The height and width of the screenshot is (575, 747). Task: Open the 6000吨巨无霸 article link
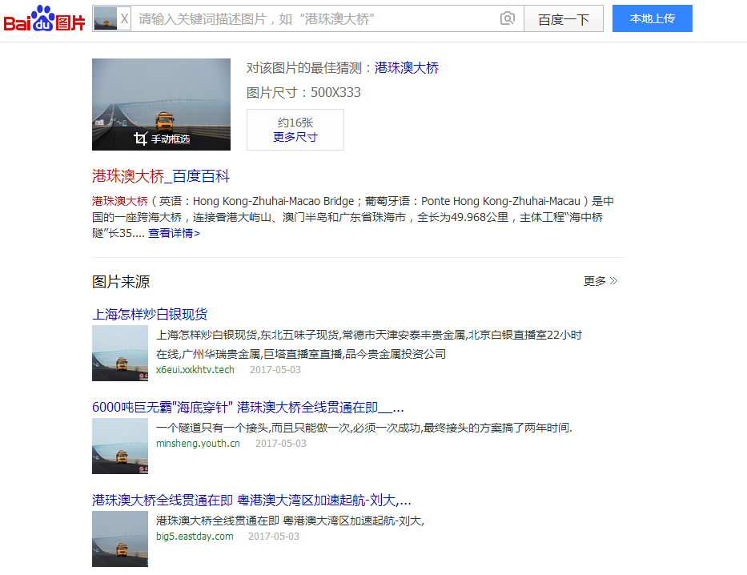click(249, 407)
